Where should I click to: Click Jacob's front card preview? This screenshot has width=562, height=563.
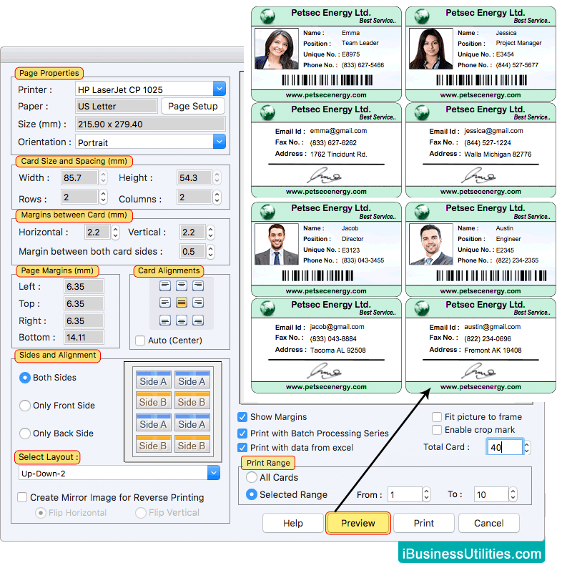tap(326, 249)
